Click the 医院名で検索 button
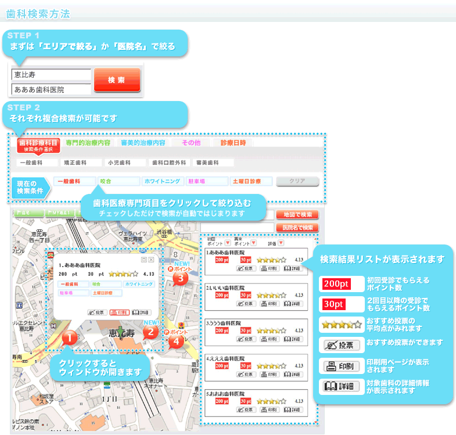456x435 pixels. click(297, 228)
